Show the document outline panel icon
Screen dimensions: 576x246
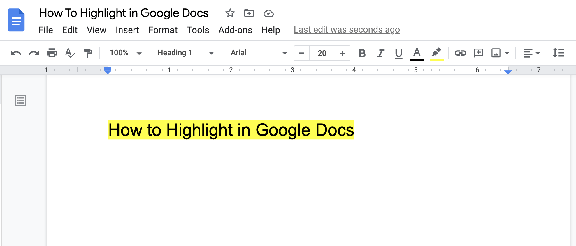[20, 100]
